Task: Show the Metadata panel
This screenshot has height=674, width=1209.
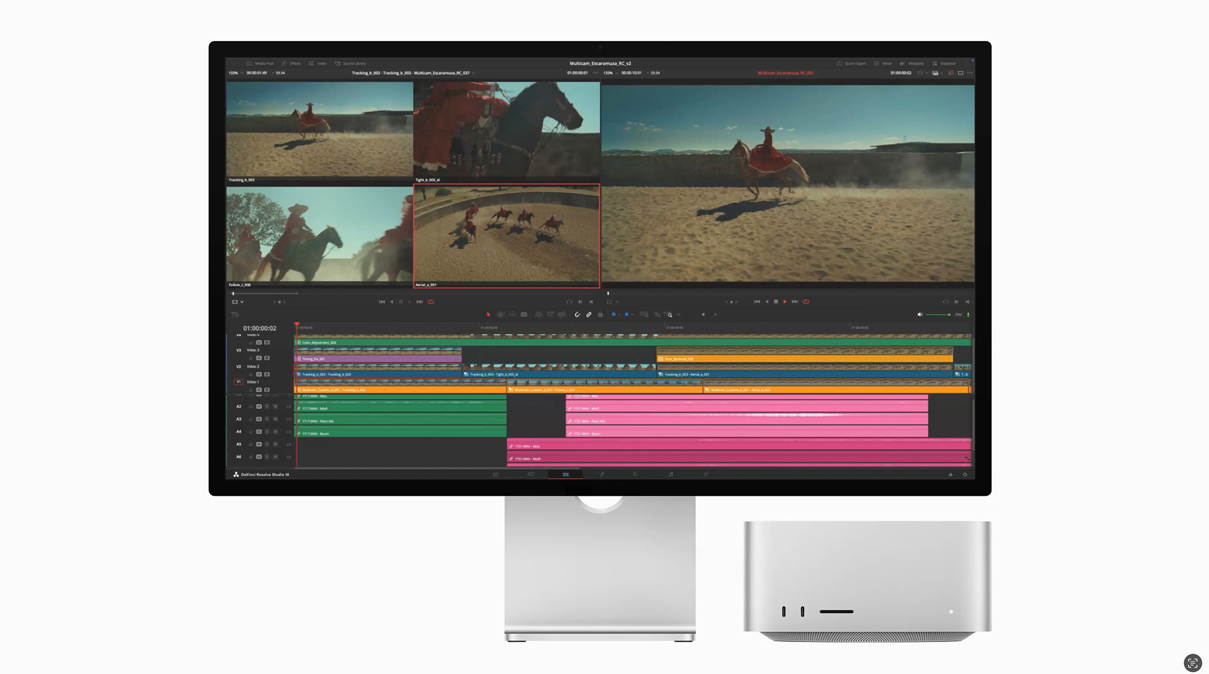Action: point(912,63)
